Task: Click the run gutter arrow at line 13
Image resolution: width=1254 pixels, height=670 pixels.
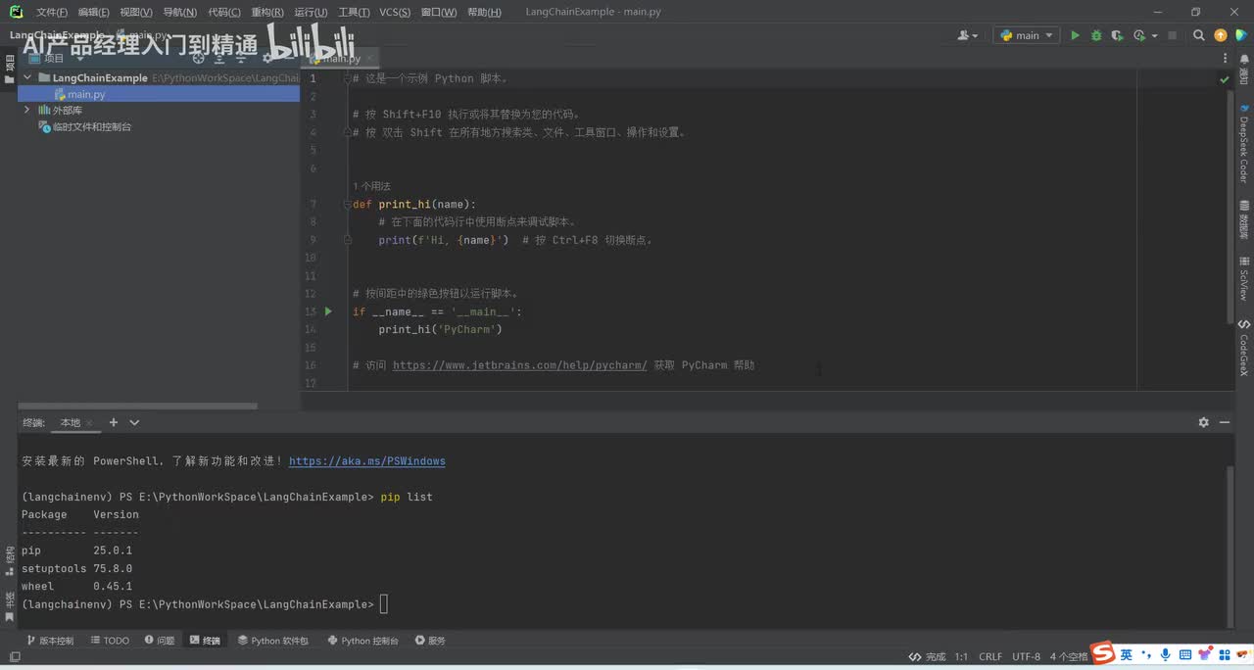Action: click(x=328, y=311)
